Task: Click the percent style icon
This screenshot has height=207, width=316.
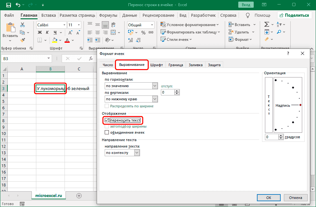Action: click(x=143, y=32)
